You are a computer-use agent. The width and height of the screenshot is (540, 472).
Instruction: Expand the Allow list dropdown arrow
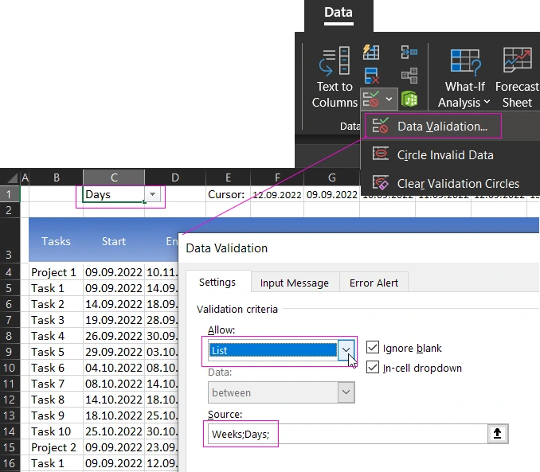[346, 349]
